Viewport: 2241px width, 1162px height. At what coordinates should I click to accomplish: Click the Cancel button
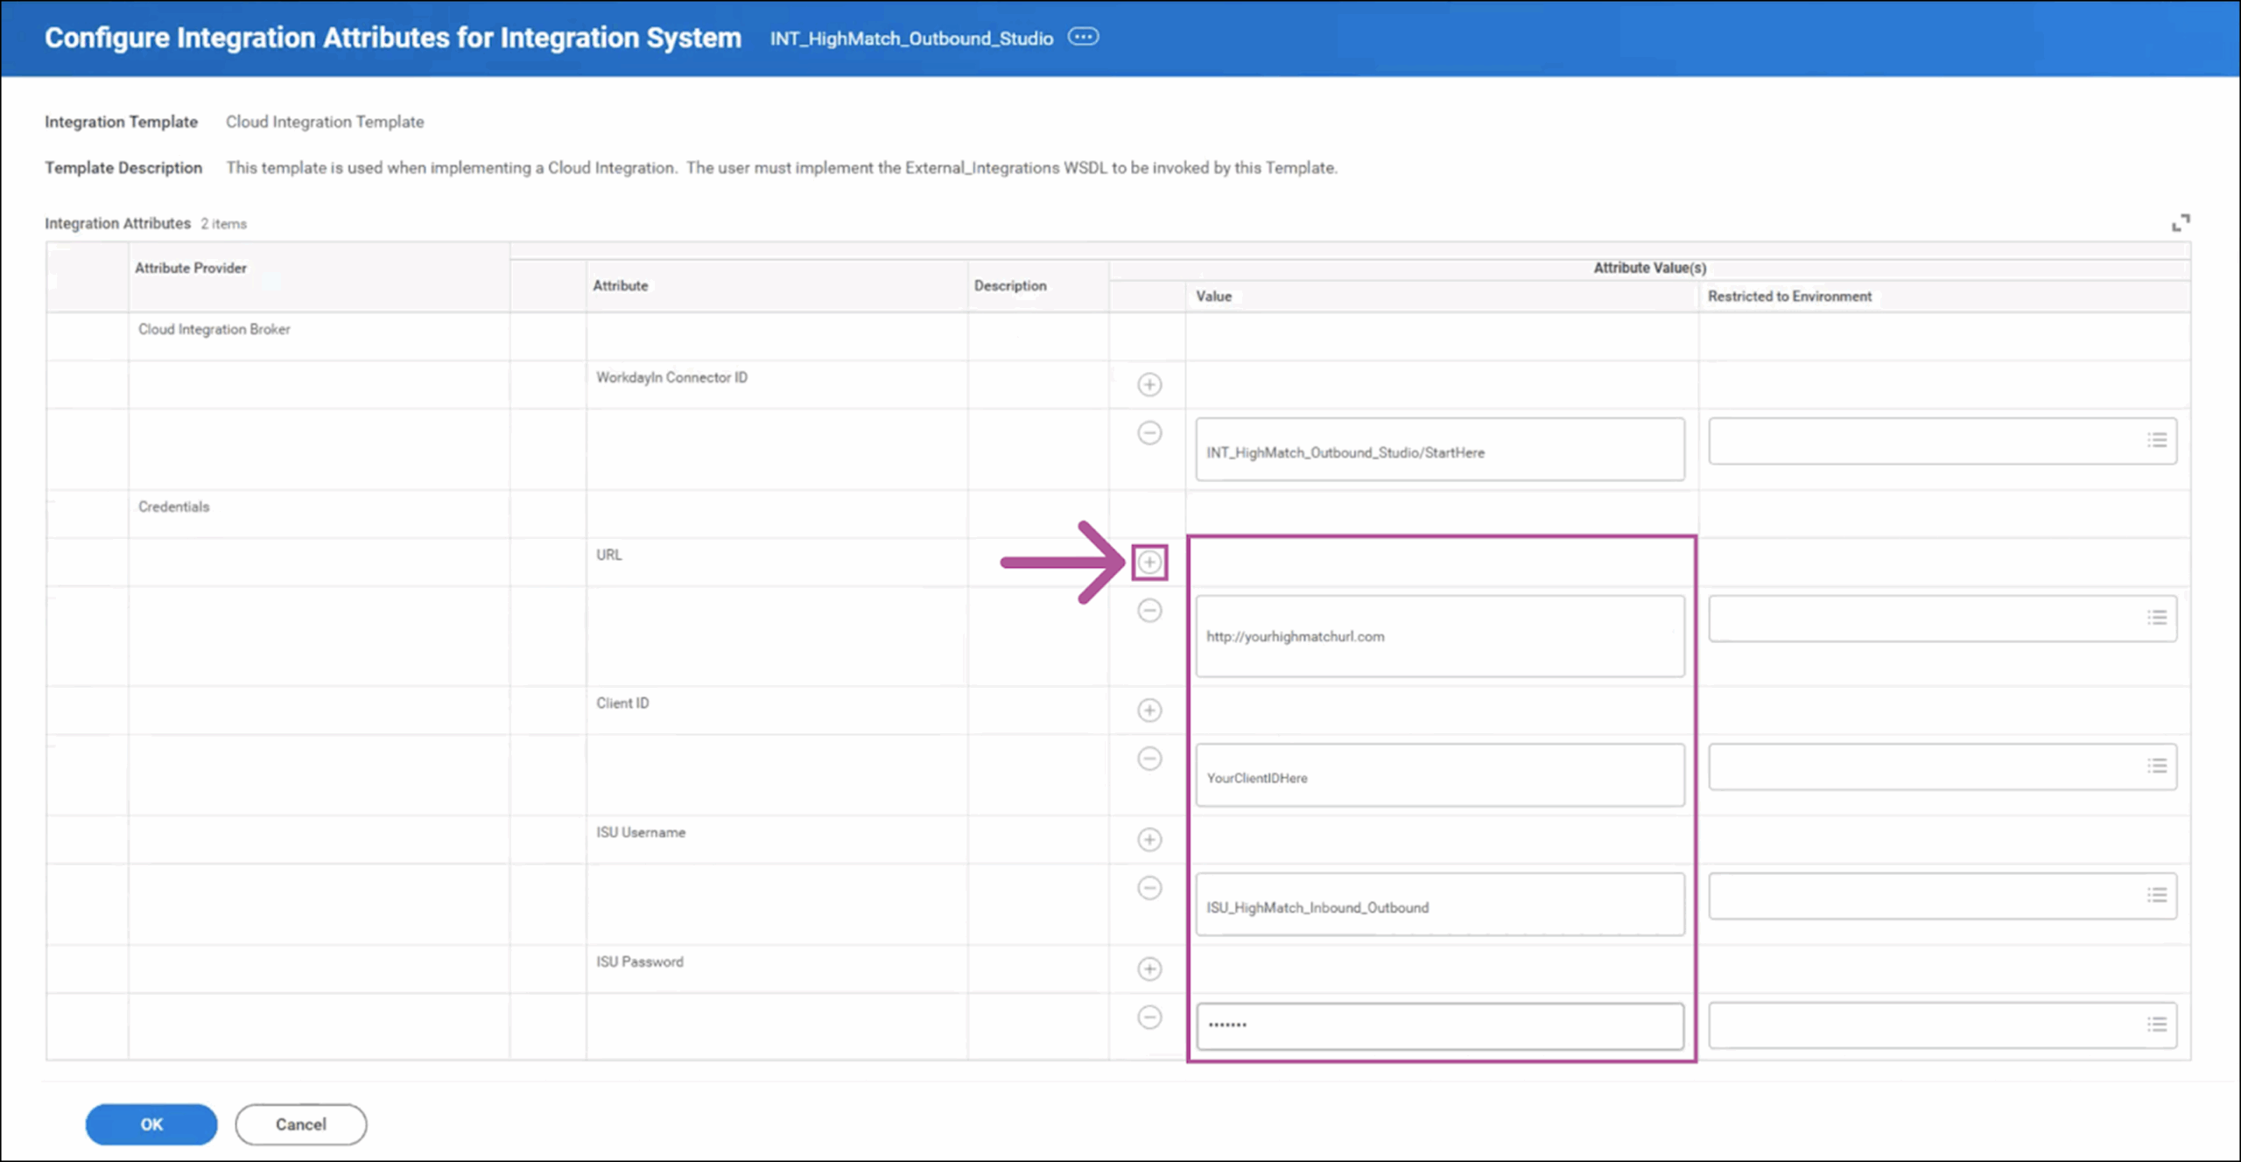tap(300, 1124)
